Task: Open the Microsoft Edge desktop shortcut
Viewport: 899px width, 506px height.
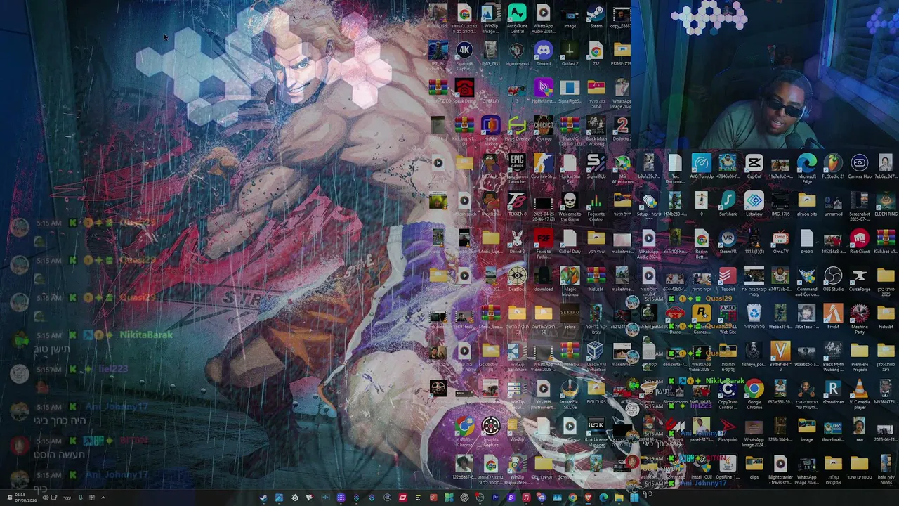Action: click(x=806, y=169)
